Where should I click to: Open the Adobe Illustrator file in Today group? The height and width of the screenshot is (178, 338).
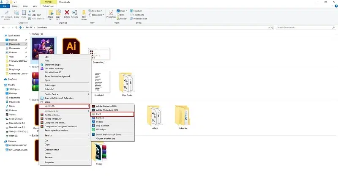pos(71,46)
